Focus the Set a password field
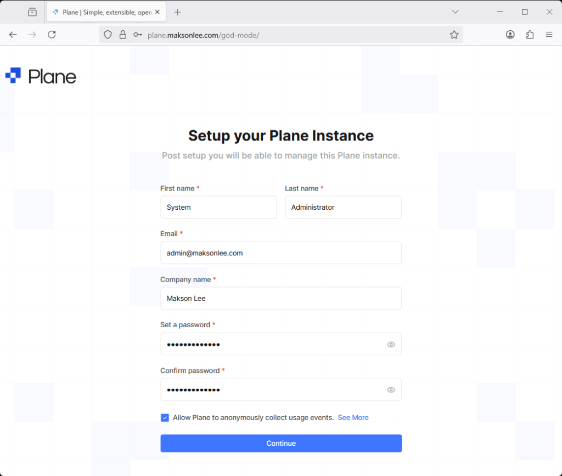 [x=281, y=344]
